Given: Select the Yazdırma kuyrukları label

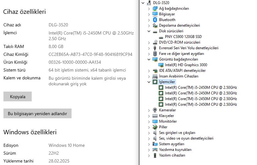Looking at the screenshot, I should [x=175, y=150].
